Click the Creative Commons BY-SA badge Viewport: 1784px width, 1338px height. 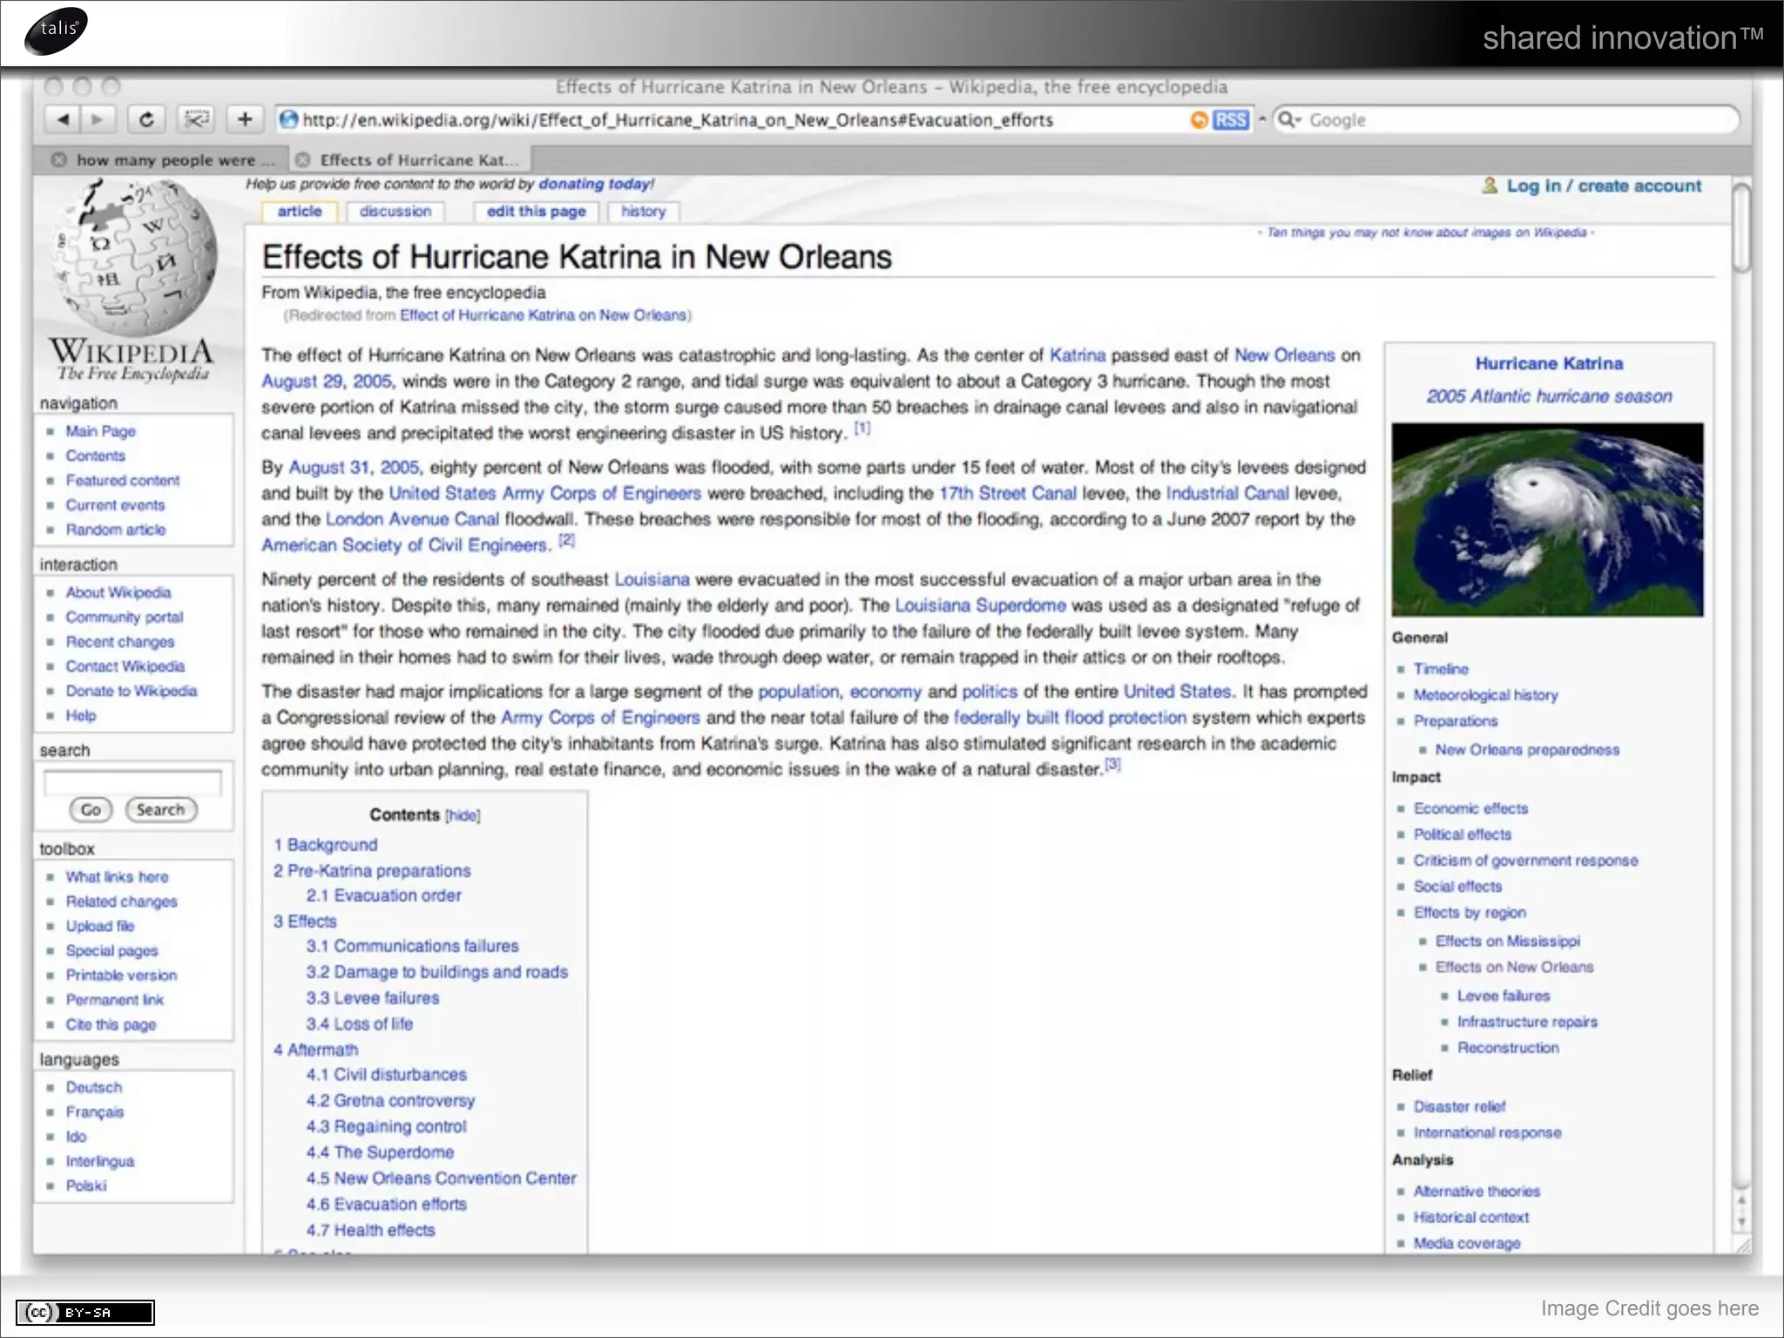tap(85, 1312)
